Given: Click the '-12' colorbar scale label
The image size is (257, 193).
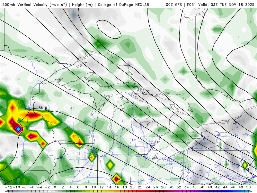Looking at the screenshot, I should pos(8,187).
